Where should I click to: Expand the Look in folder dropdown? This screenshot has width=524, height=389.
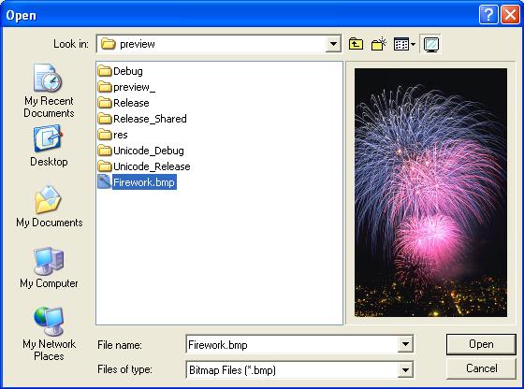coord(333,44)
